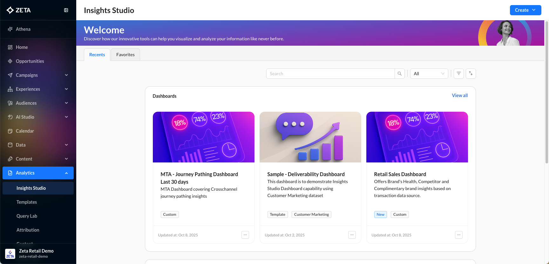Click the sort order icon
This screenshot has height=264, width=549.
(x=471, y=74)
